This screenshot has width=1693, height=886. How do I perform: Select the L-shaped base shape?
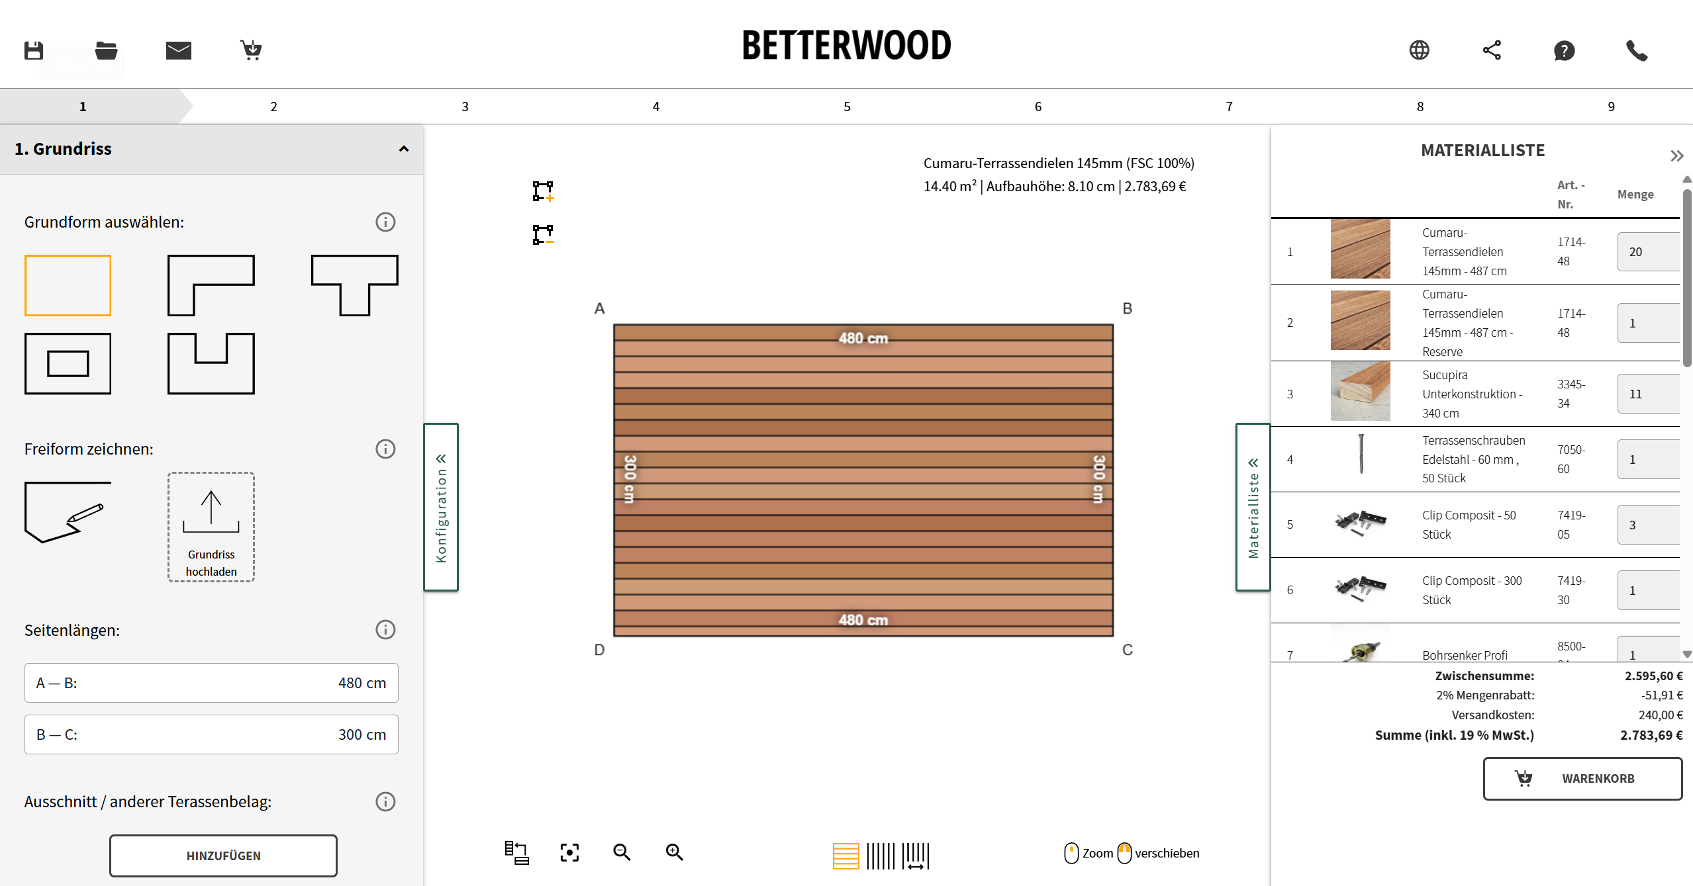211,285
